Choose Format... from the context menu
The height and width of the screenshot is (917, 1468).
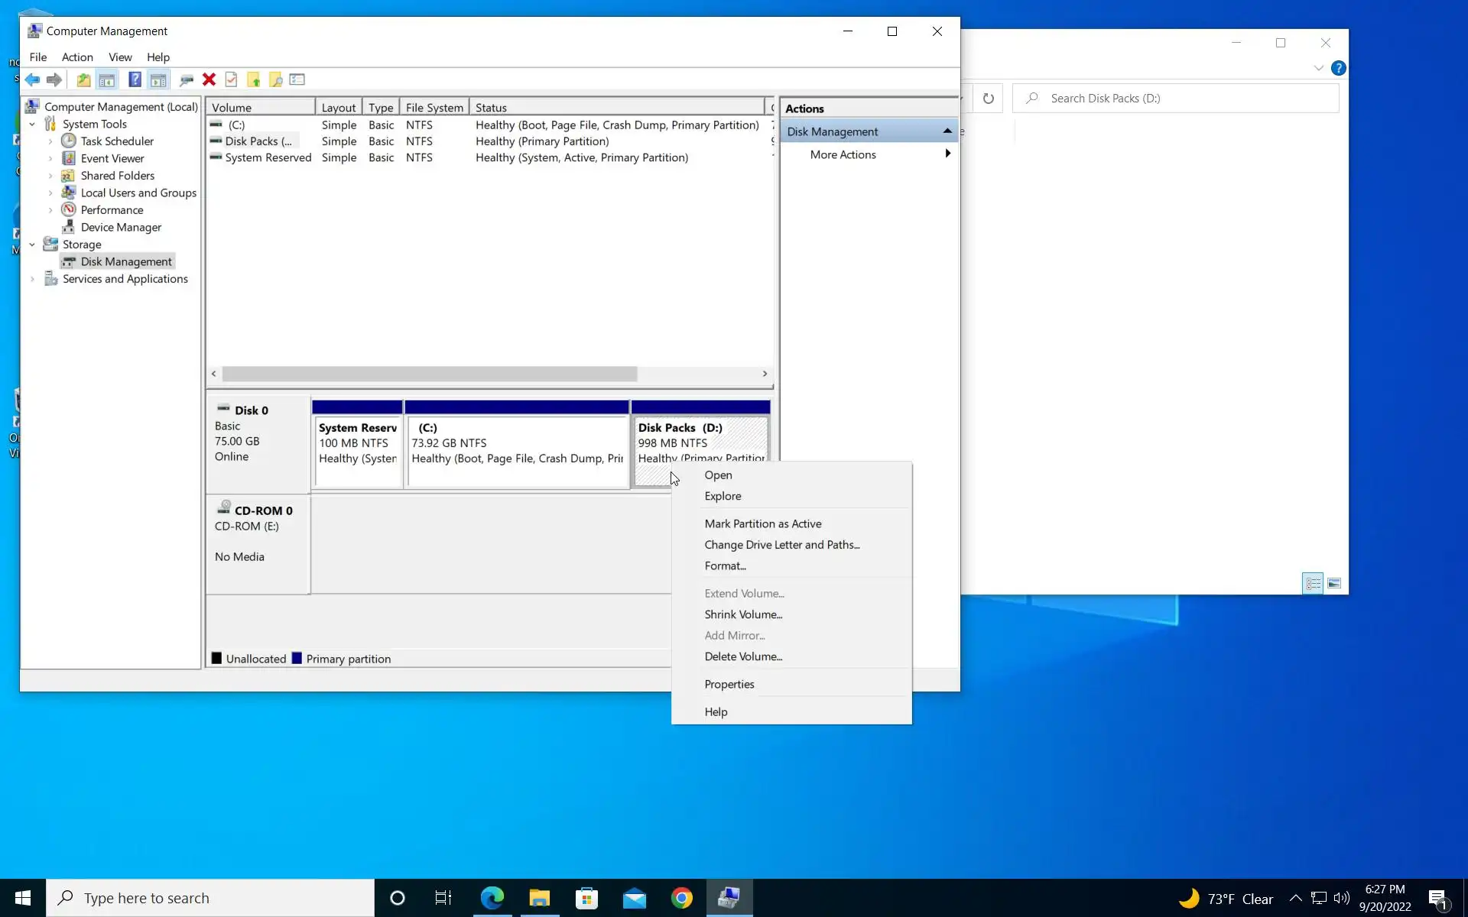coord(725,565)
